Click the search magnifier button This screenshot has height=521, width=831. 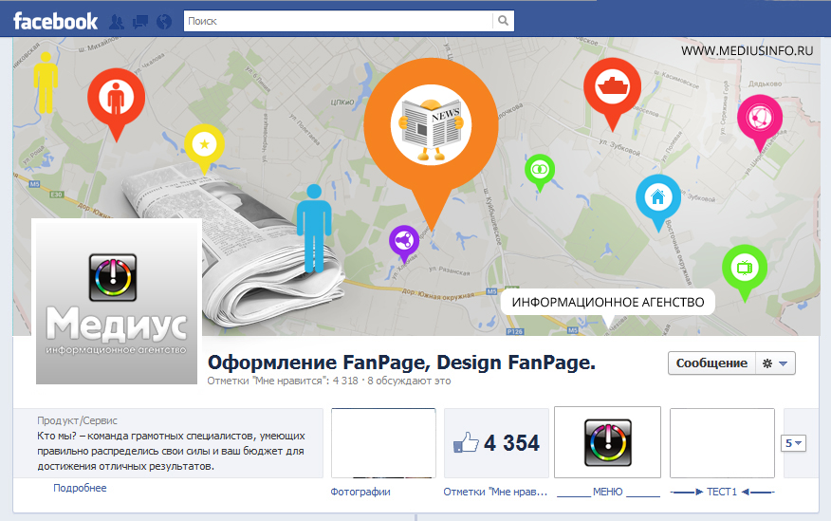[503, 21]
